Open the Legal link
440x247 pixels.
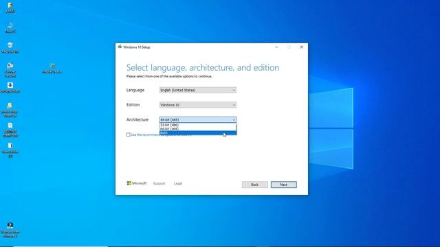[178, 183]
